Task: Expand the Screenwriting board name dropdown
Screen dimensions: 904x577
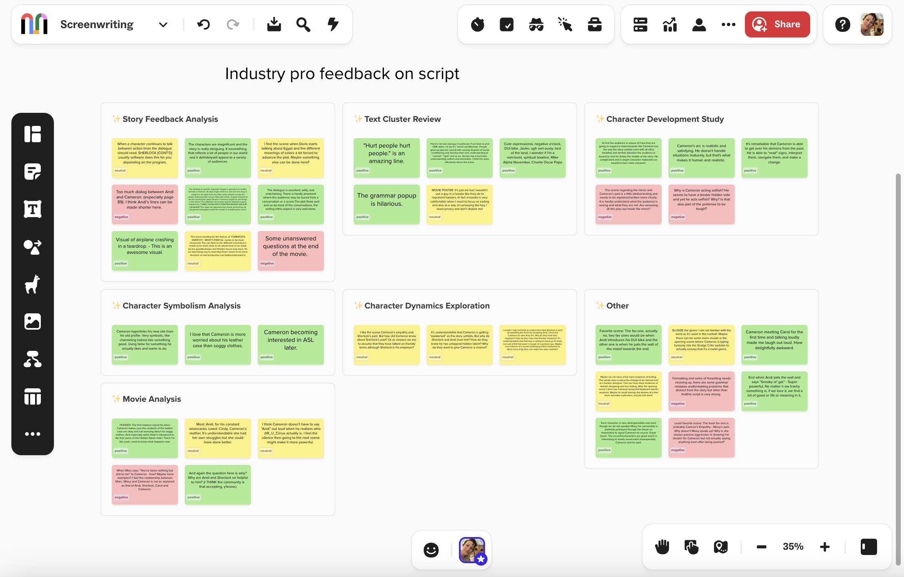Action: pyautogui.click(x=163, y=24)
